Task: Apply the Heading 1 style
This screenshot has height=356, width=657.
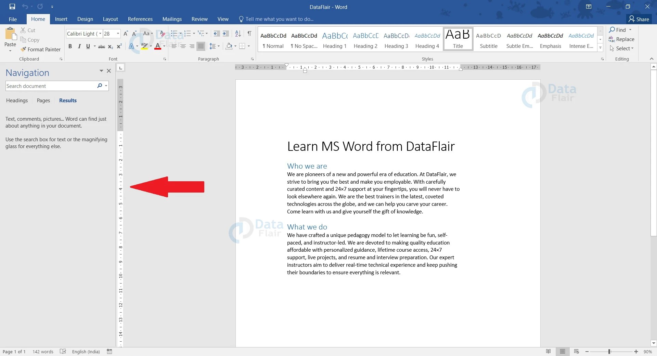Action: [x=335, y=39]
